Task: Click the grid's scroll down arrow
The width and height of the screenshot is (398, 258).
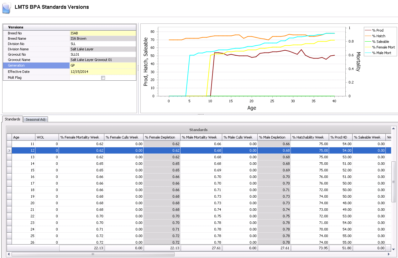Action: point(394,249)
